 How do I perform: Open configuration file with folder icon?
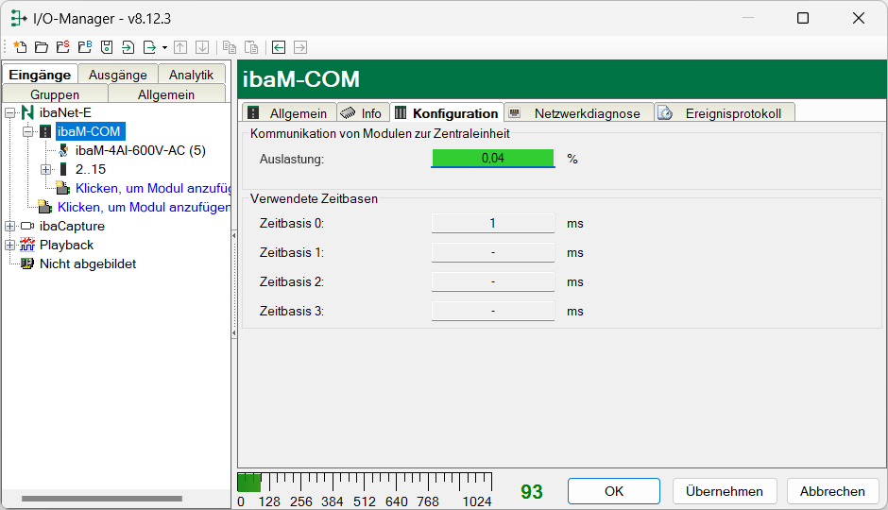click(42, 47)
